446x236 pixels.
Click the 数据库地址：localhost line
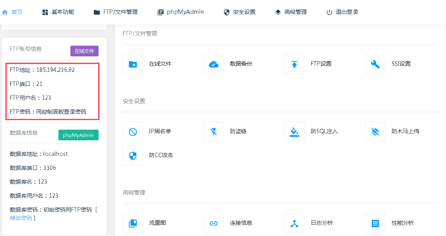click(39, 154)
